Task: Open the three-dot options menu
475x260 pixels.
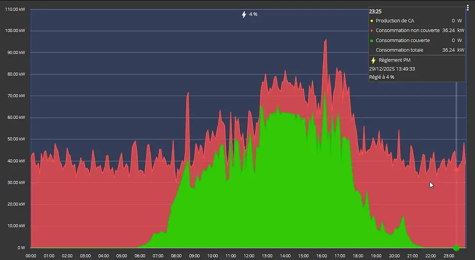Action: click(x=468, y=8)
